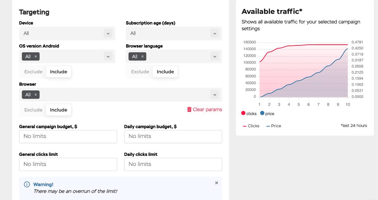Expand the Subscription age (days) dropdown
378x200 pixels.
215,33
